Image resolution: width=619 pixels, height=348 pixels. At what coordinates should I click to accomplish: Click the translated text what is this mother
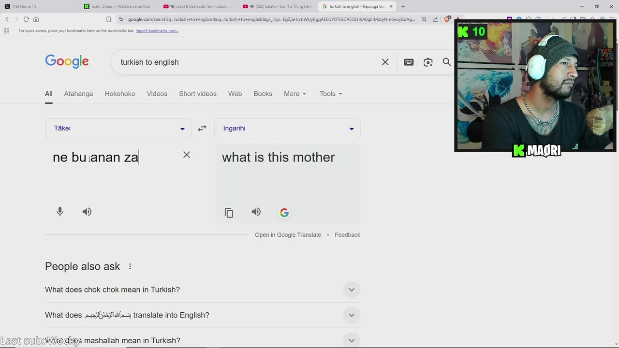pos(279,157)
